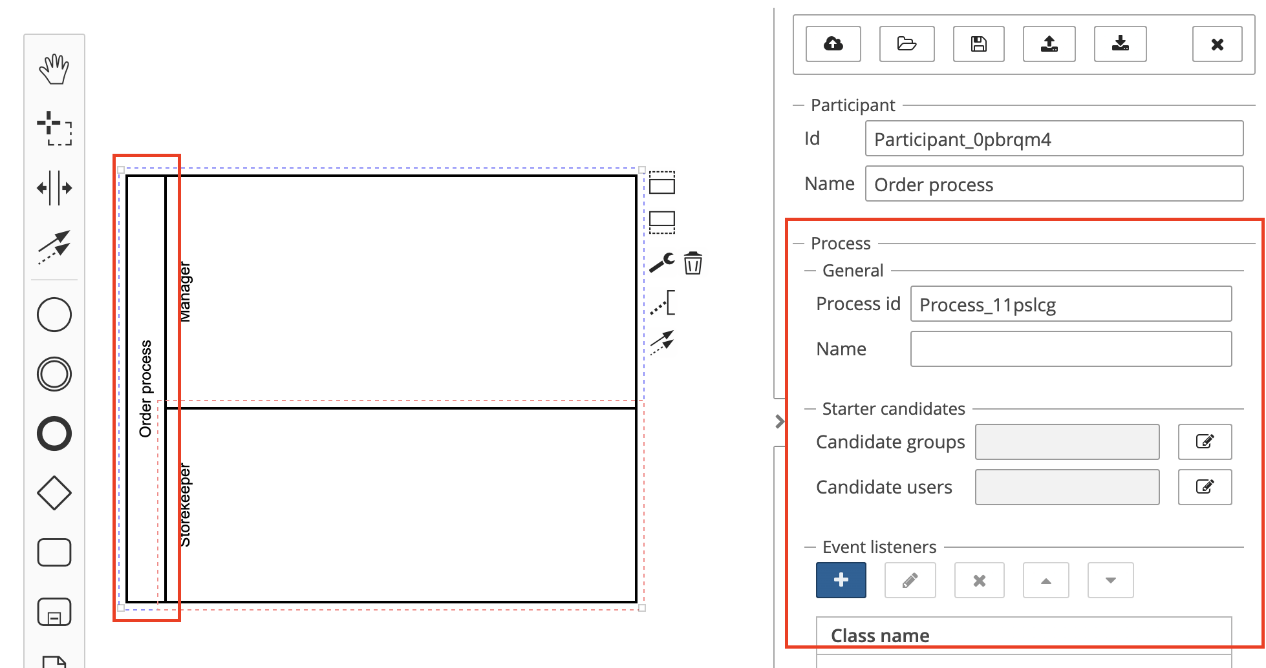Open a file with folder button
The image size is (1266, 668).
pyautogui.click(x=907, y=44)
